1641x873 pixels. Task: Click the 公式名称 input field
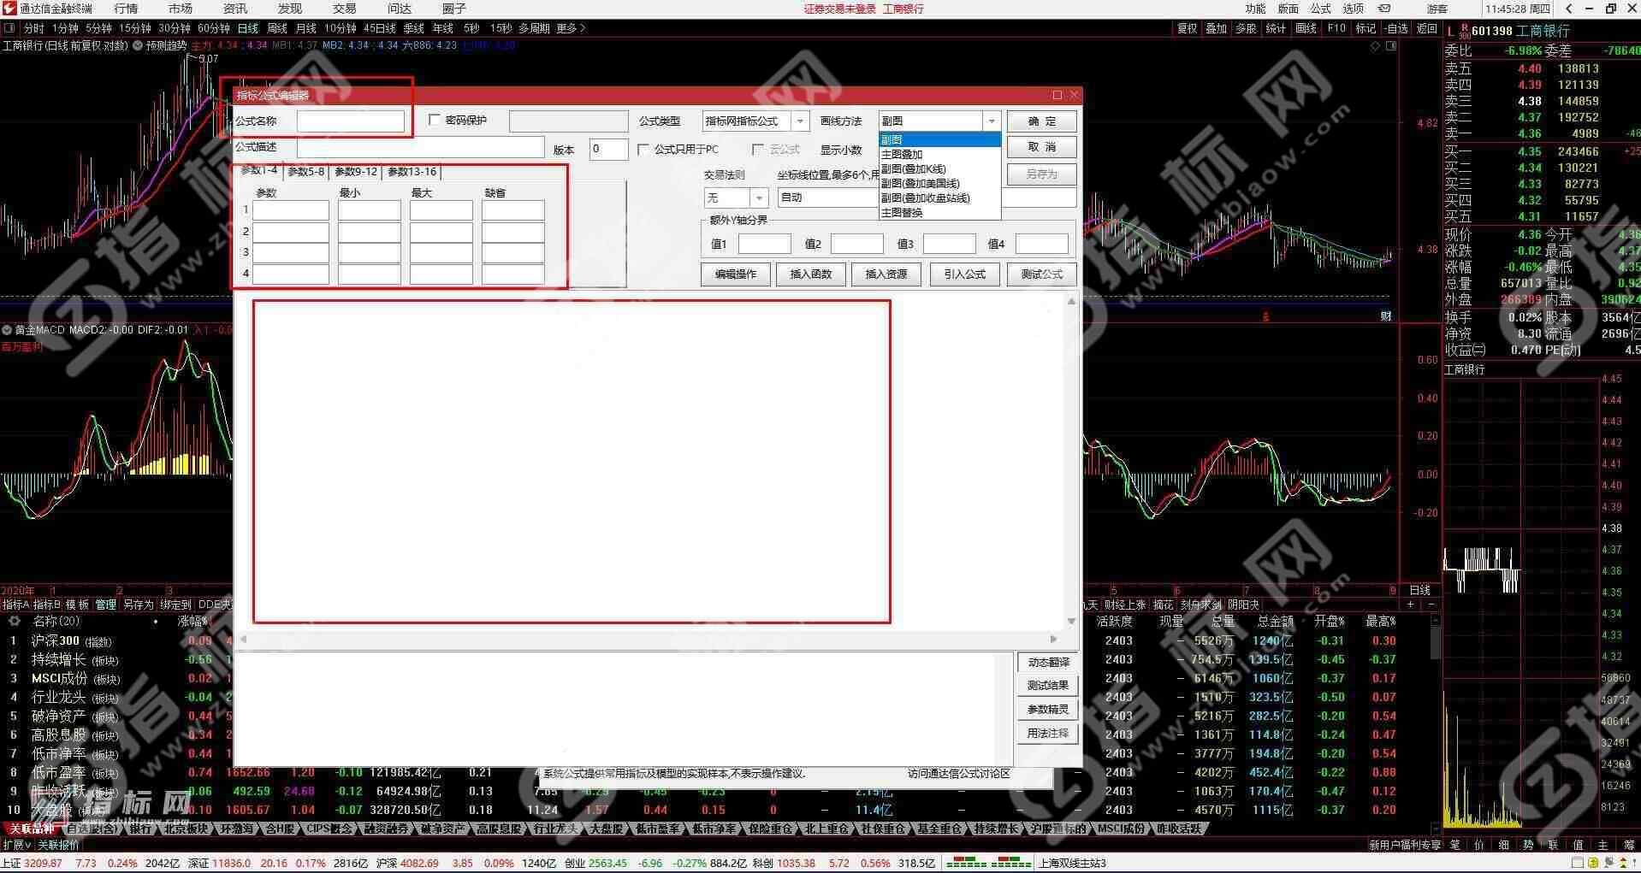tap(351, 121)
